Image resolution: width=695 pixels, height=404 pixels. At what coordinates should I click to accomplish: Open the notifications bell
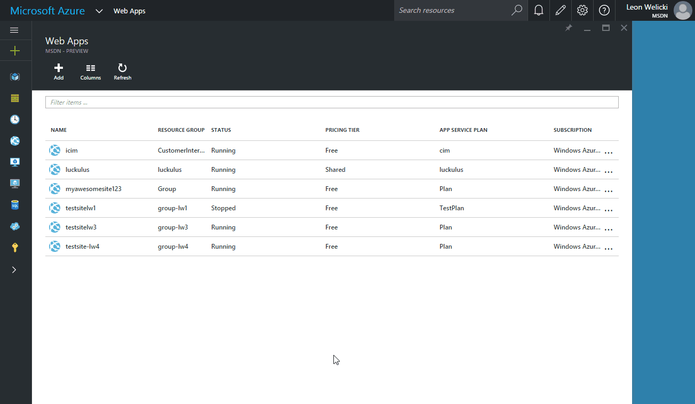(538, 10)
